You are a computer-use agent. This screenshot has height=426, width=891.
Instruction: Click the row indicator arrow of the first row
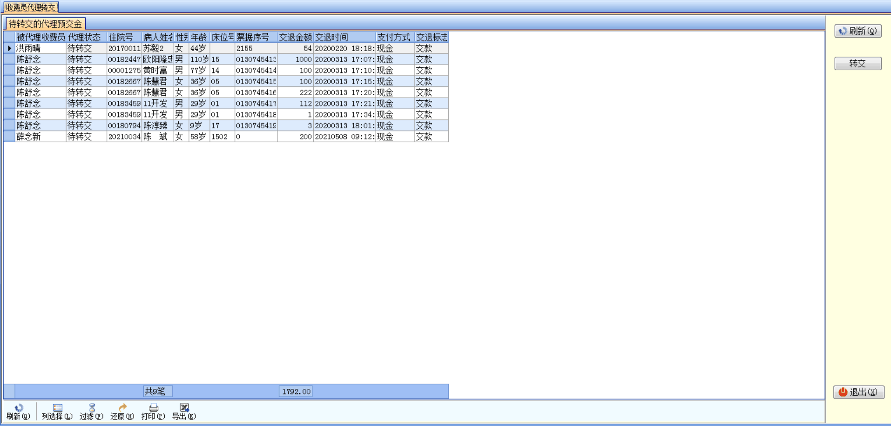click(x=9, y=48)
